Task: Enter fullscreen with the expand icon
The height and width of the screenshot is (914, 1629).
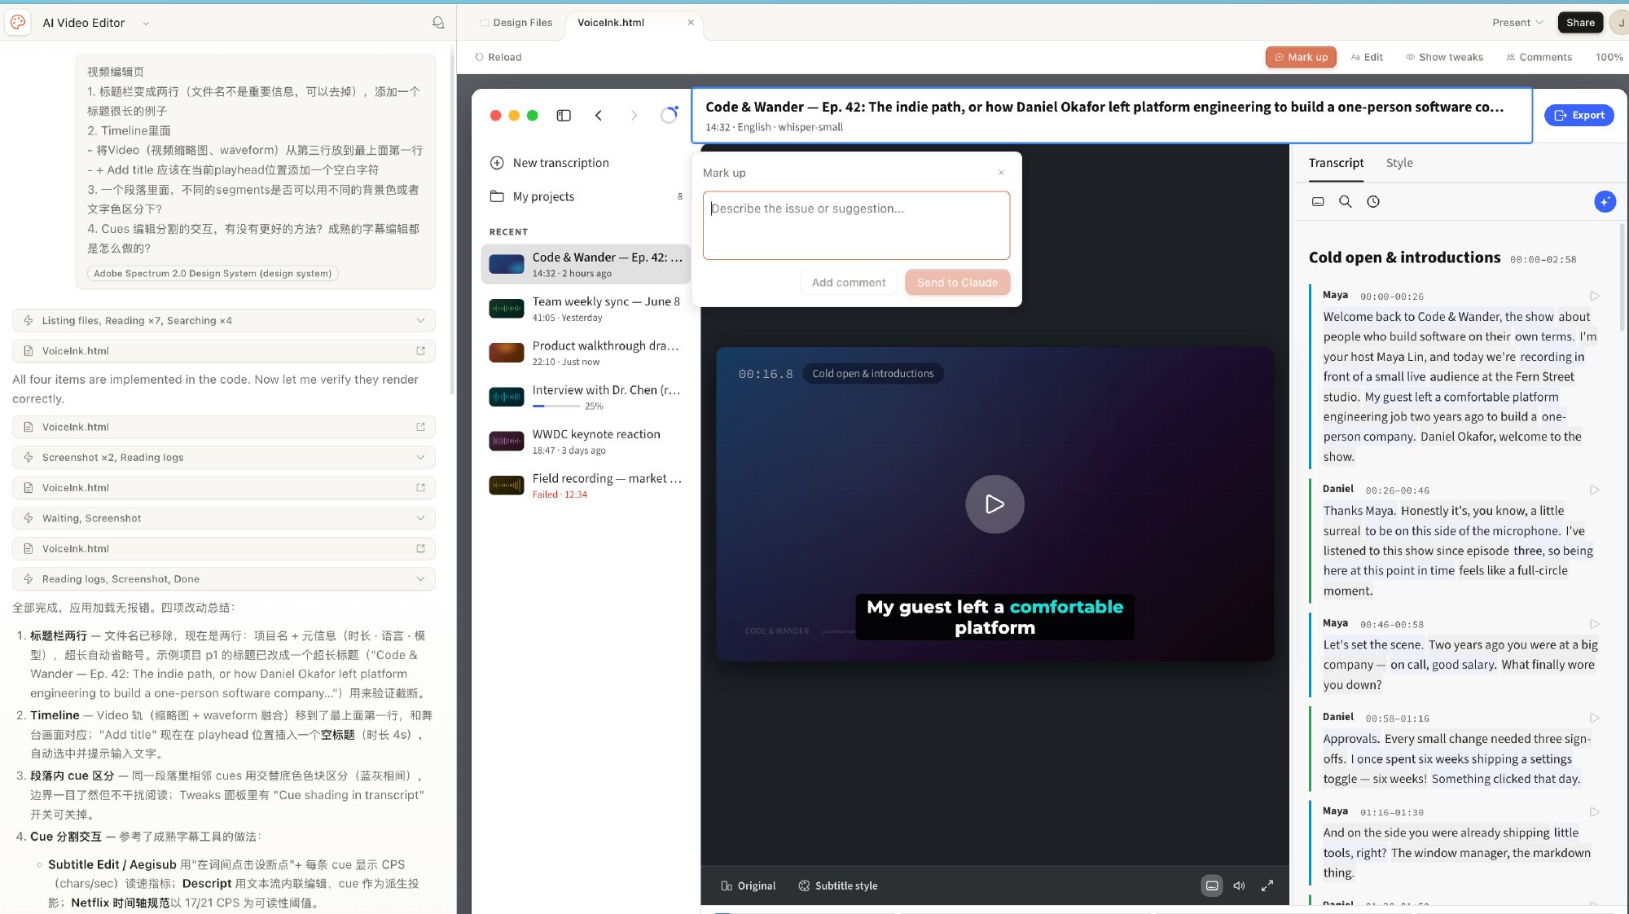Action: click(x=1267, y=885)
